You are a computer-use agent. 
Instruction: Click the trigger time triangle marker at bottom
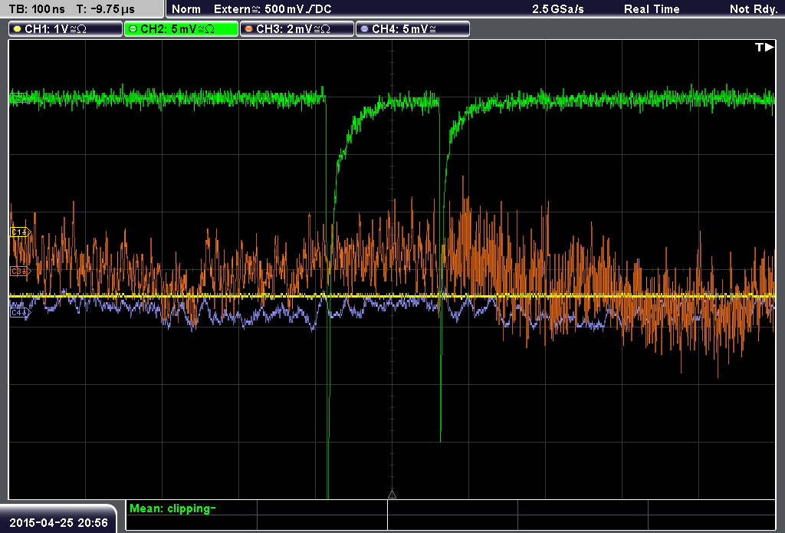[x=392, y=495]
